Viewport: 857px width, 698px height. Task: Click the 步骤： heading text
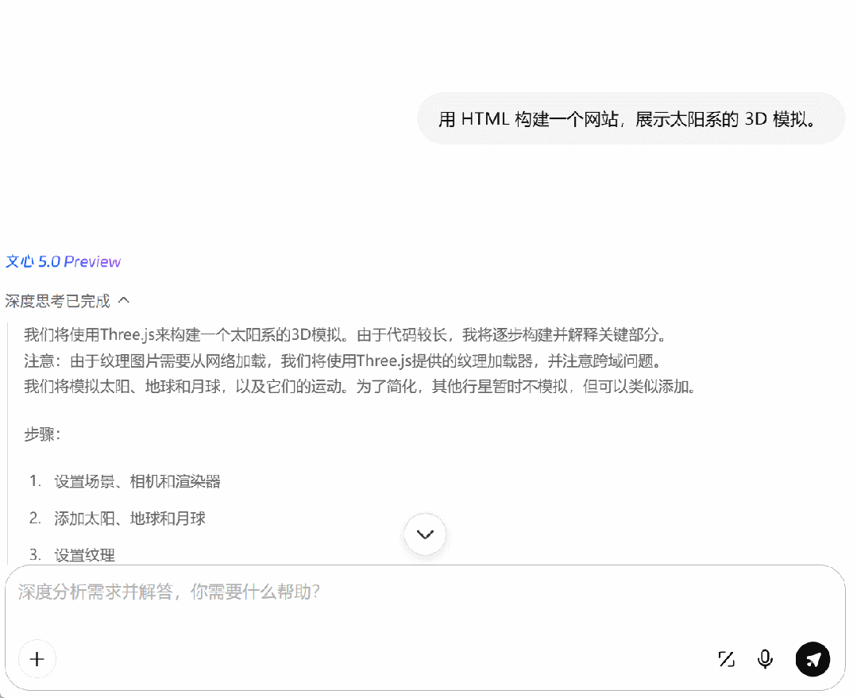pos(43,434)
